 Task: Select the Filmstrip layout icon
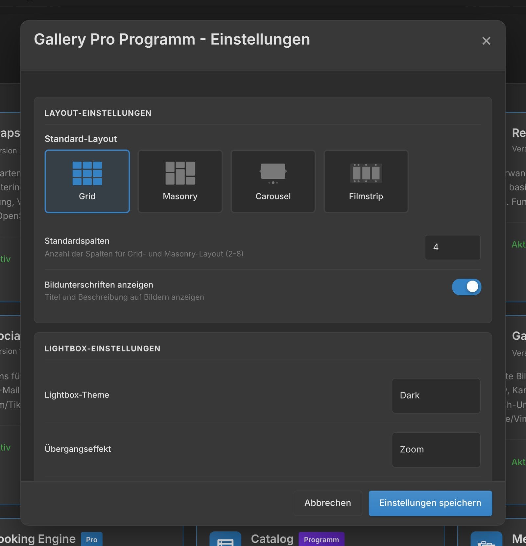click(366, 173)
